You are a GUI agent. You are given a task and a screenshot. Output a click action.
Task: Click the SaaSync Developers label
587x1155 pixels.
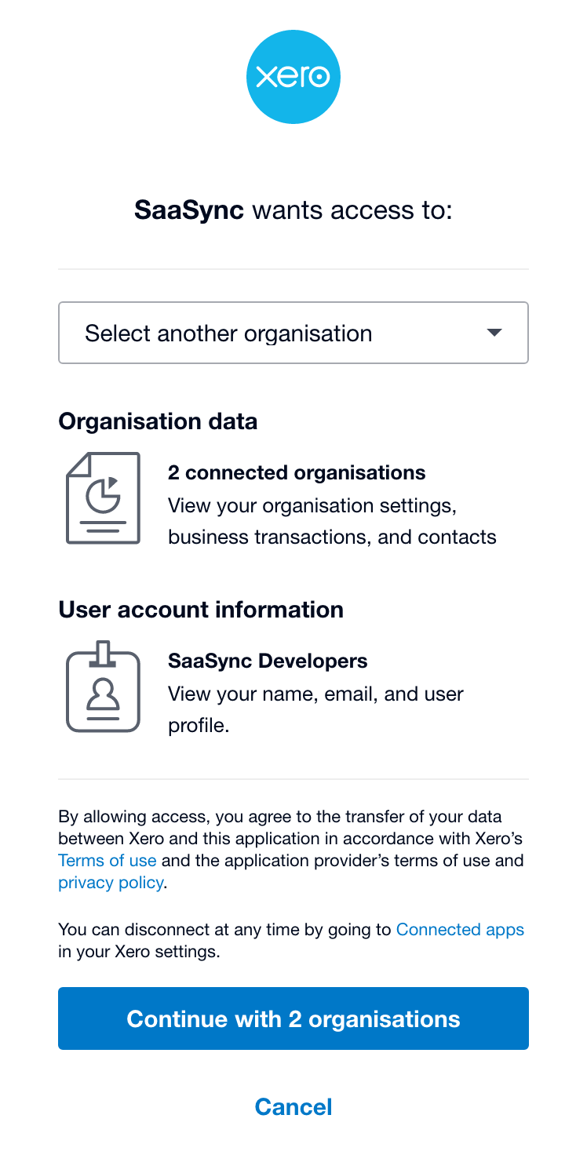(x=268, y=661)
